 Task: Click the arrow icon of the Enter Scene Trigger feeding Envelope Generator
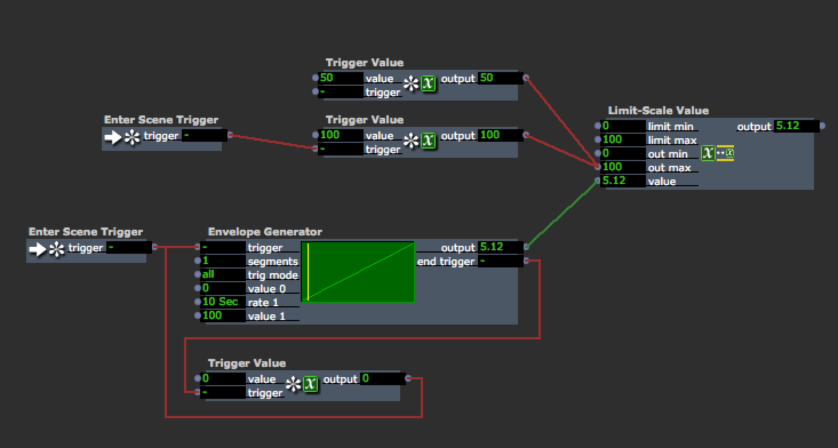[x=37, y=249]
